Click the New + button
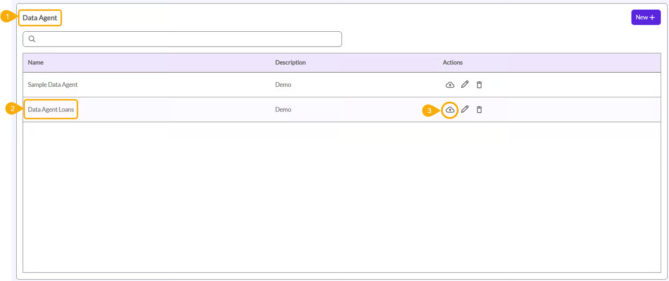The image size is (669, 281). coord(645,17)
